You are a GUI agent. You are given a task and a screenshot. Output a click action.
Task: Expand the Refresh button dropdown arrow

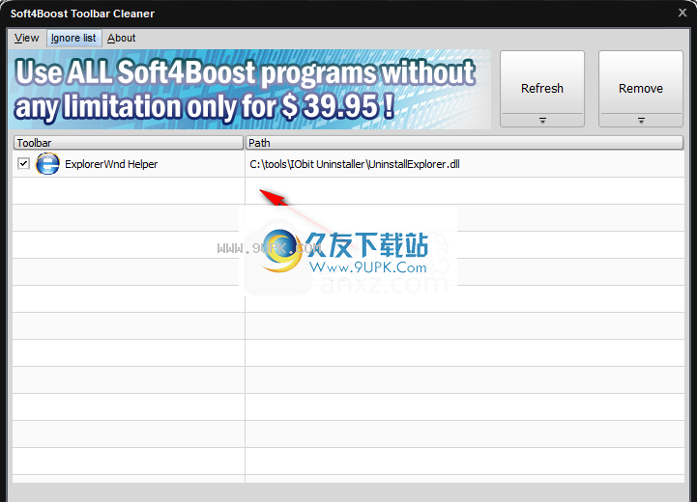542,121
